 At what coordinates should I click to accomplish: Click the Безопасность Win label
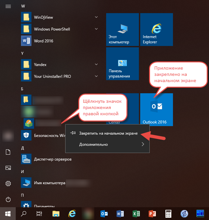(49, 136)
